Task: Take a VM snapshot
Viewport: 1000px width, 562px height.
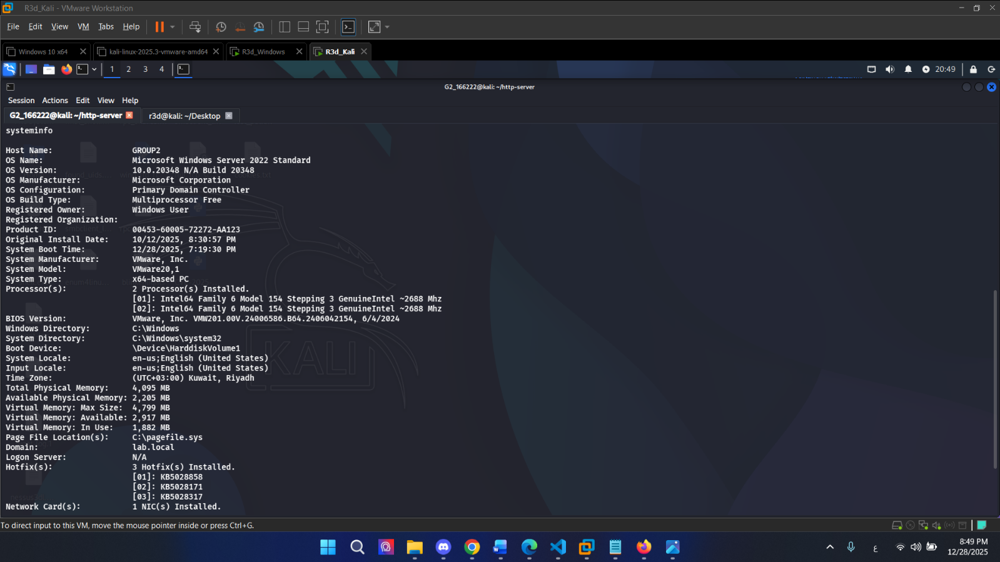Action: [221, 27]
